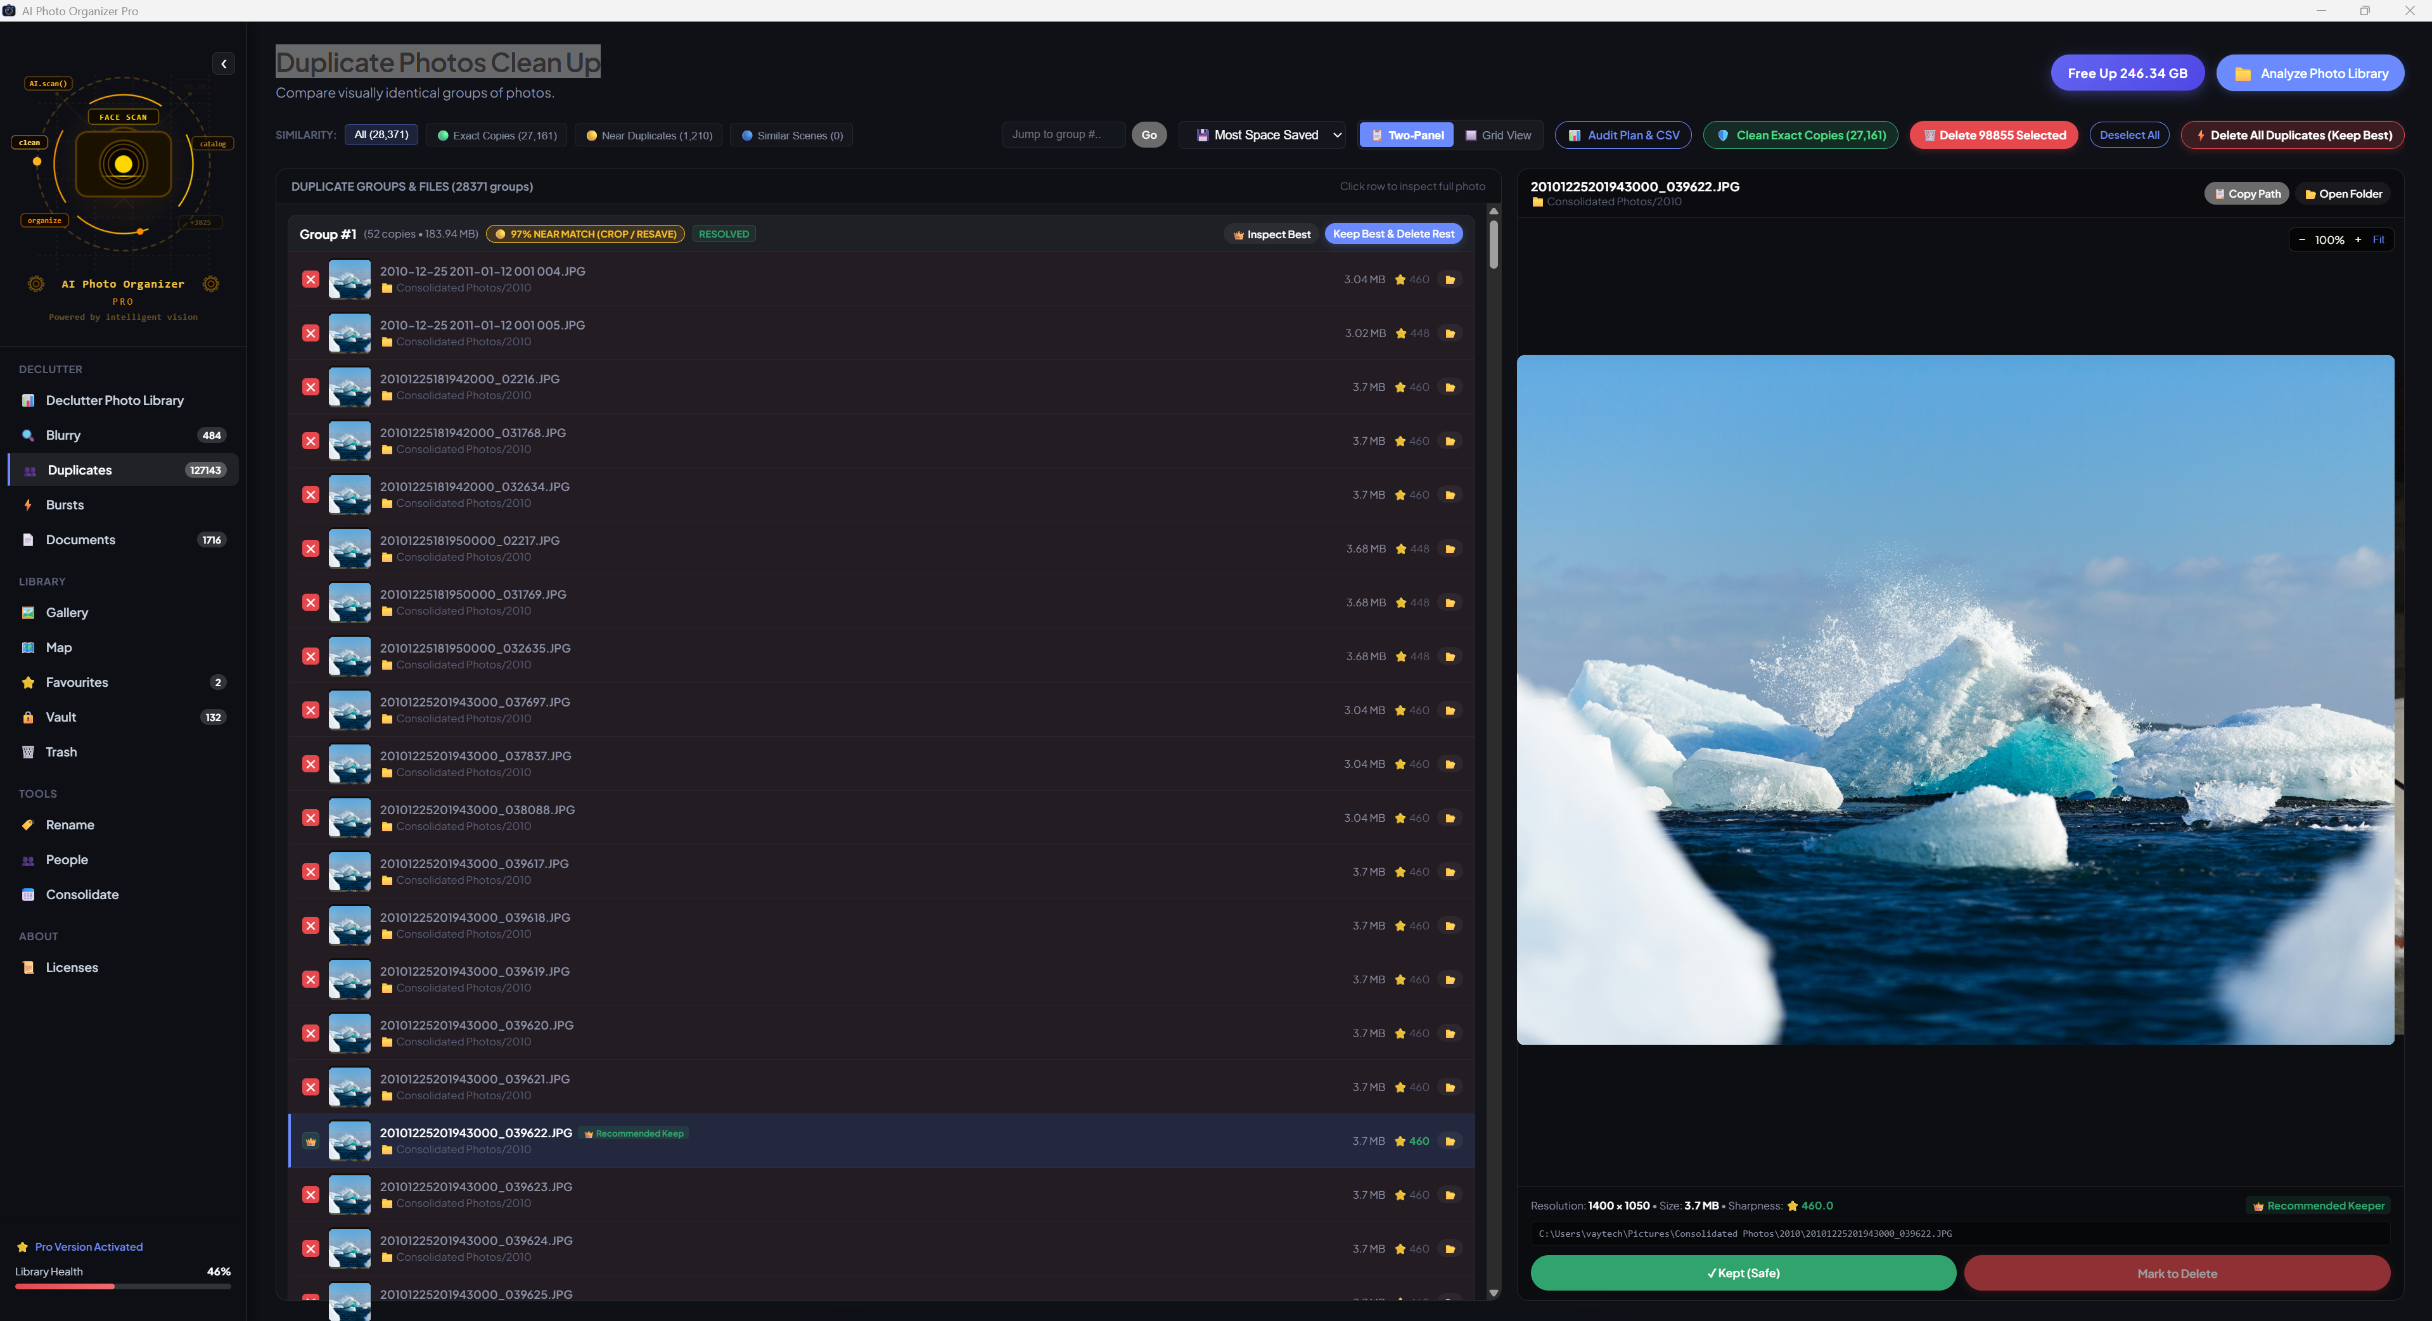Open the Consolidate tool
Screen dimensions: 2432x1321
[x=123, y=895]
